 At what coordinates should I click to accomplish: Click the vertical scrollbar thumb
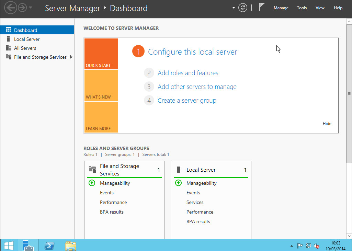[x=349, y=94]
